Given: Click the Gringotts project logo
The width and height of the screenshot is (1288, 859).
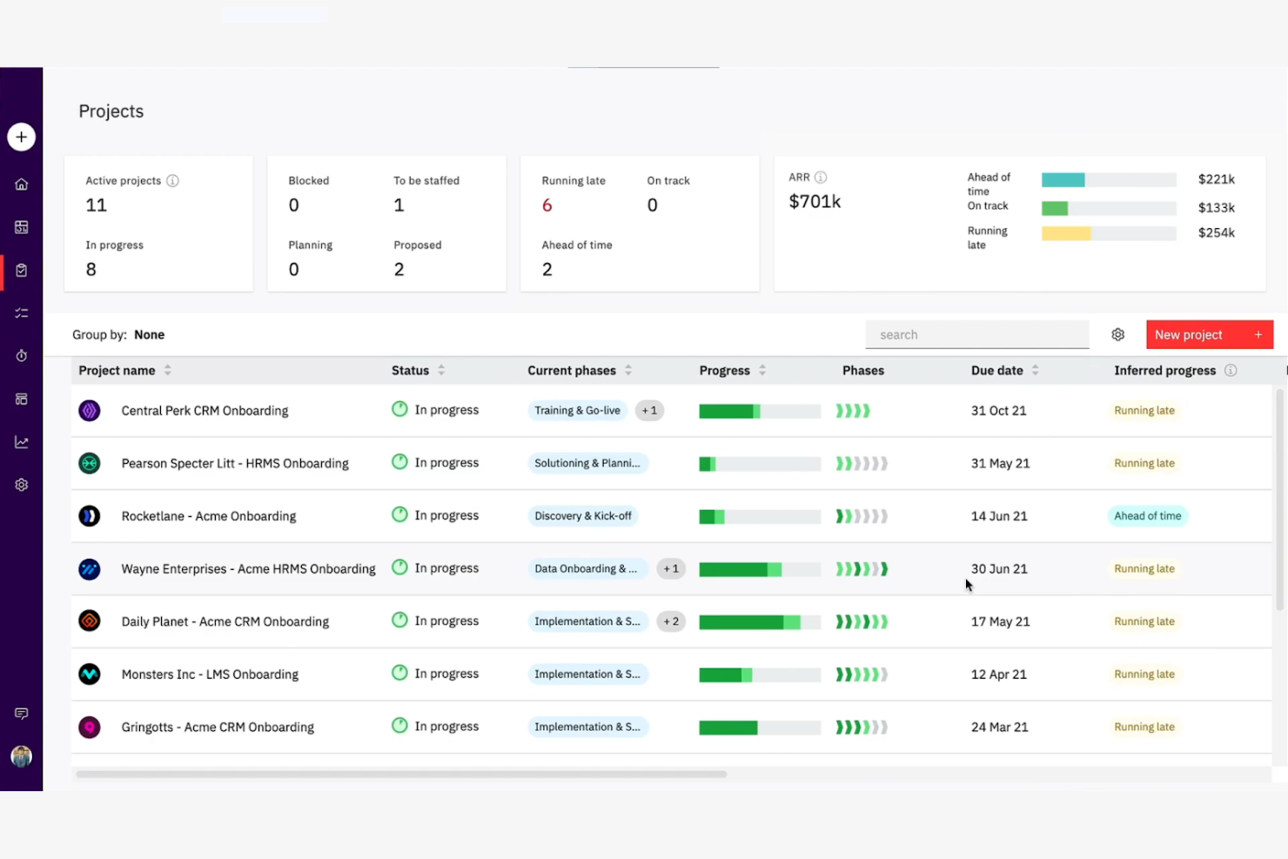Looking at the screenshot, I should click(90, 727).
